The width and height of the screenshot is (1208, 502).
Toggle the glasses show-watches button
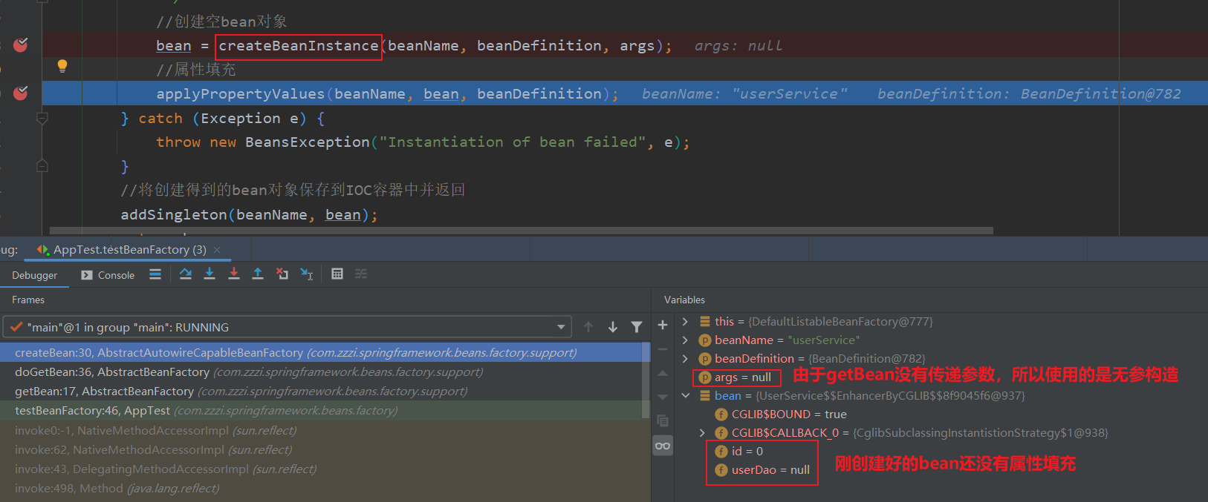pos(663,446)
